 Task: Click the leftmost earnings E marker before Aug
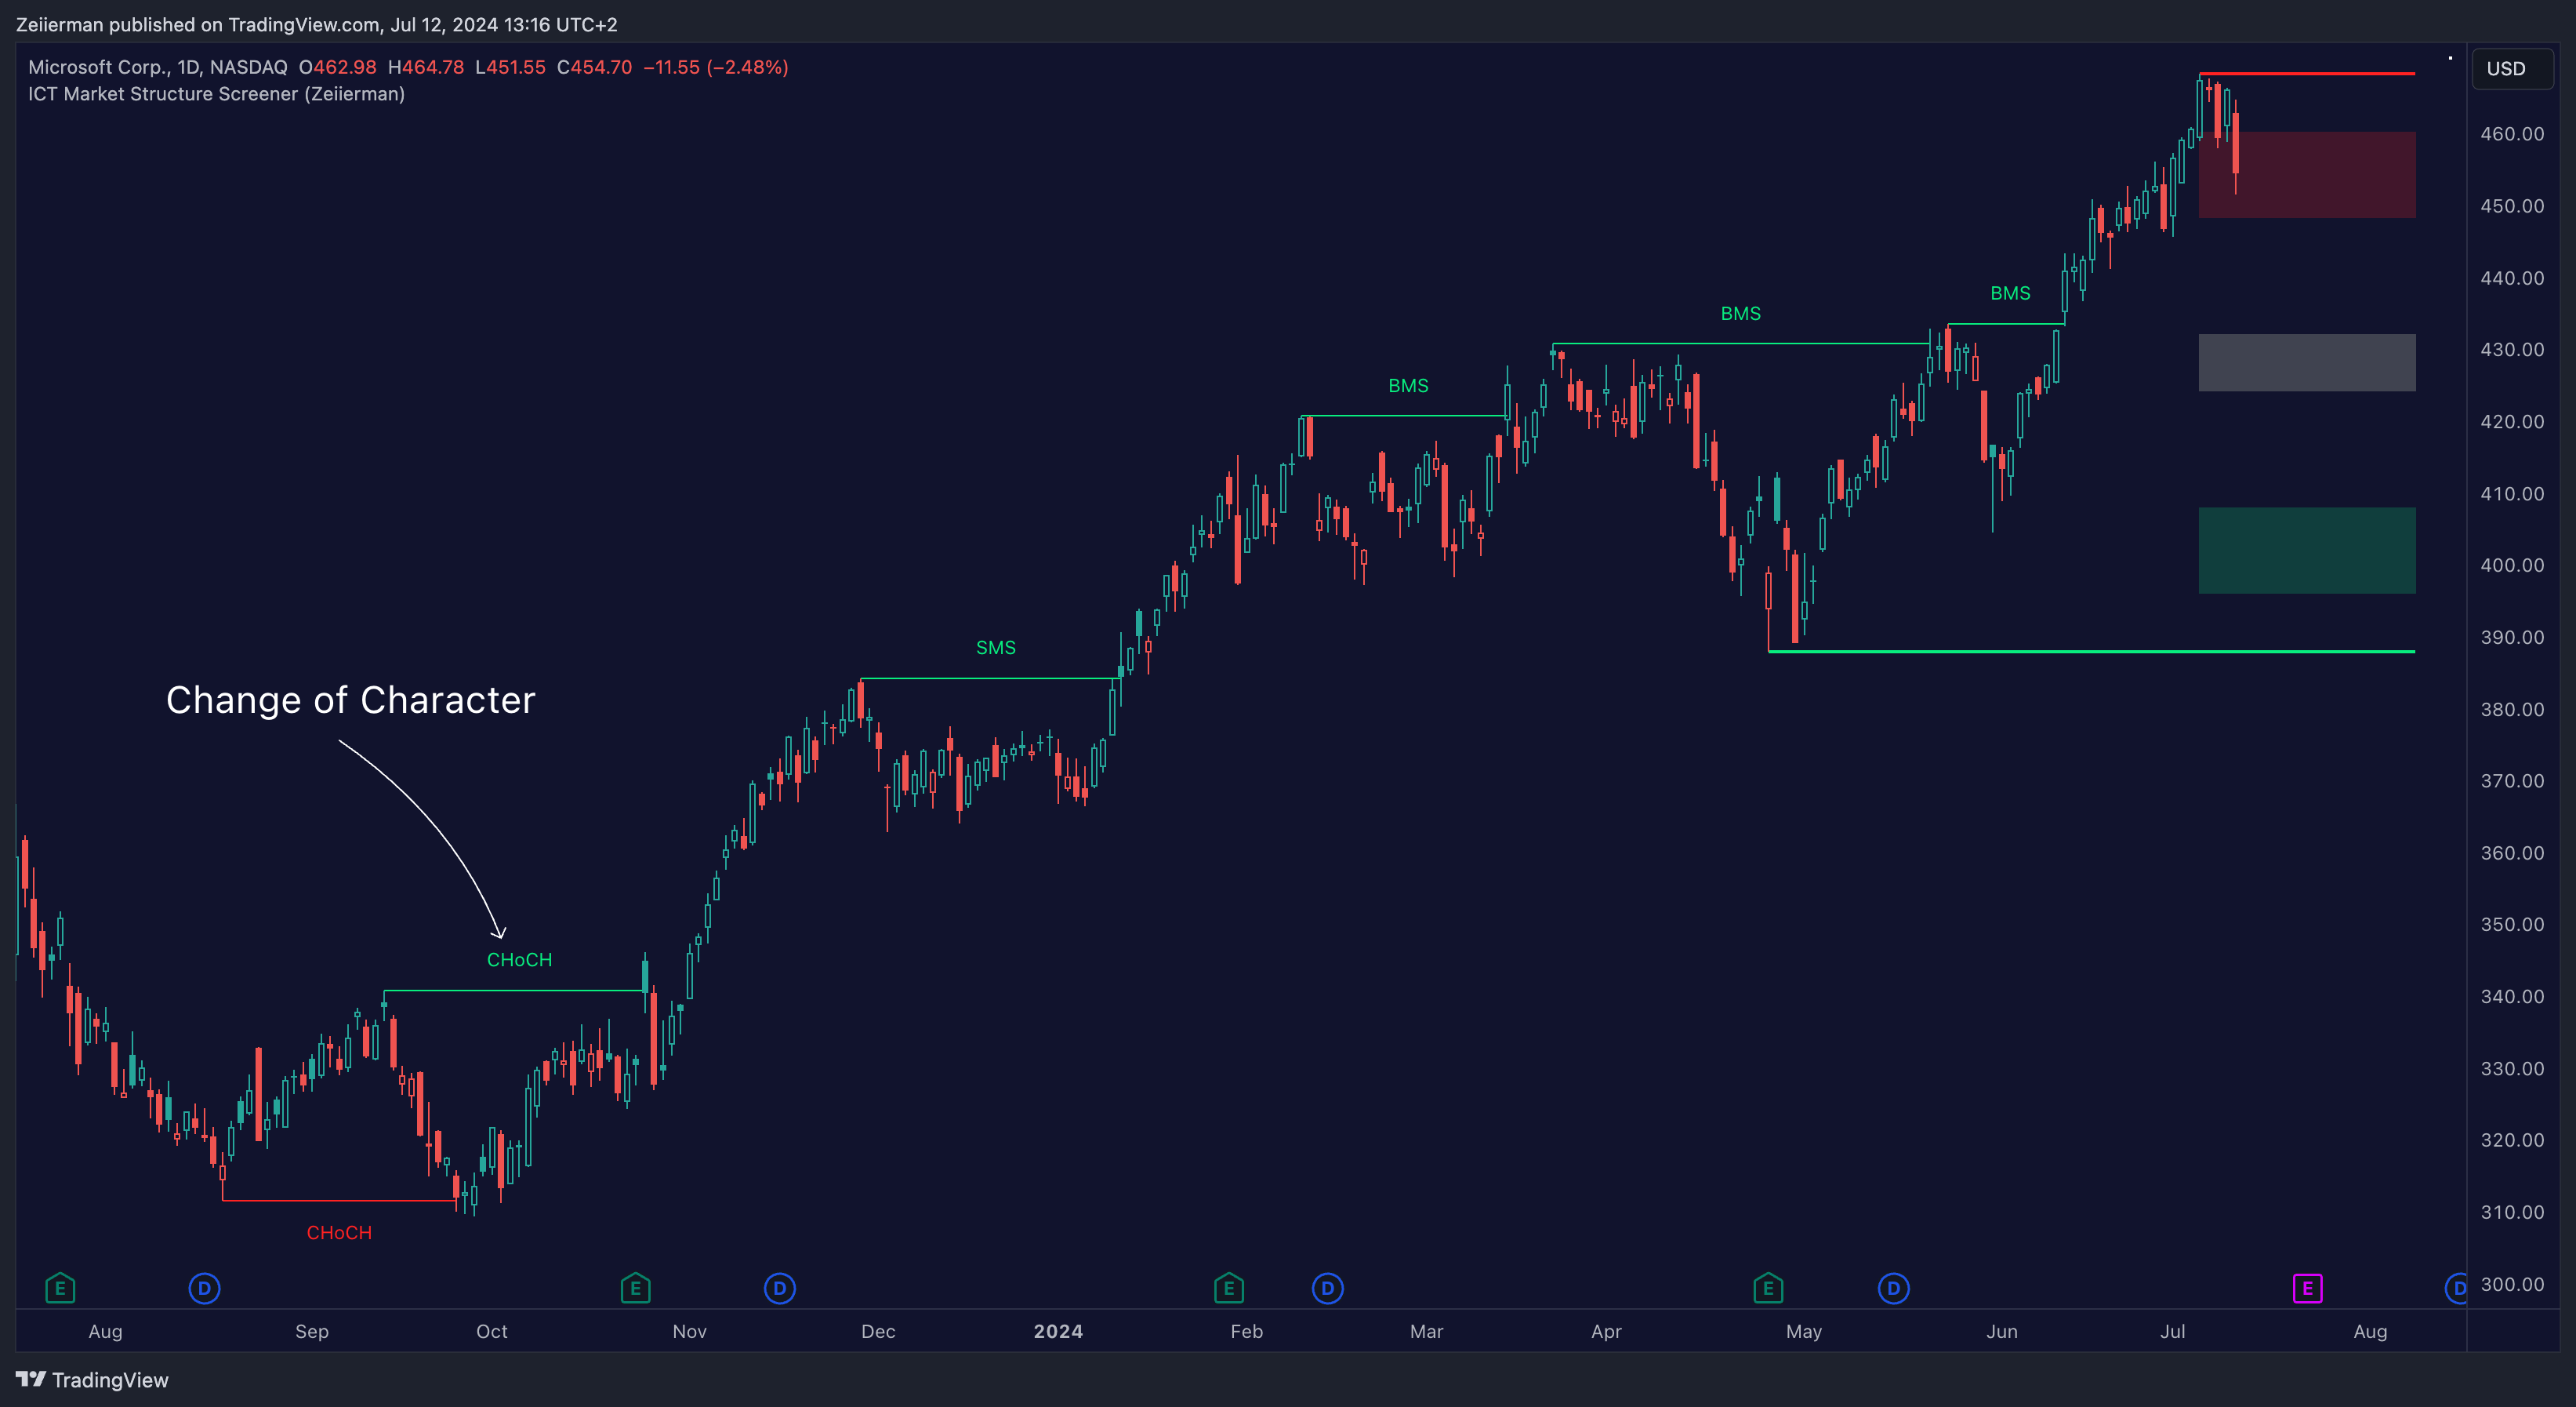pos(60,1288)
